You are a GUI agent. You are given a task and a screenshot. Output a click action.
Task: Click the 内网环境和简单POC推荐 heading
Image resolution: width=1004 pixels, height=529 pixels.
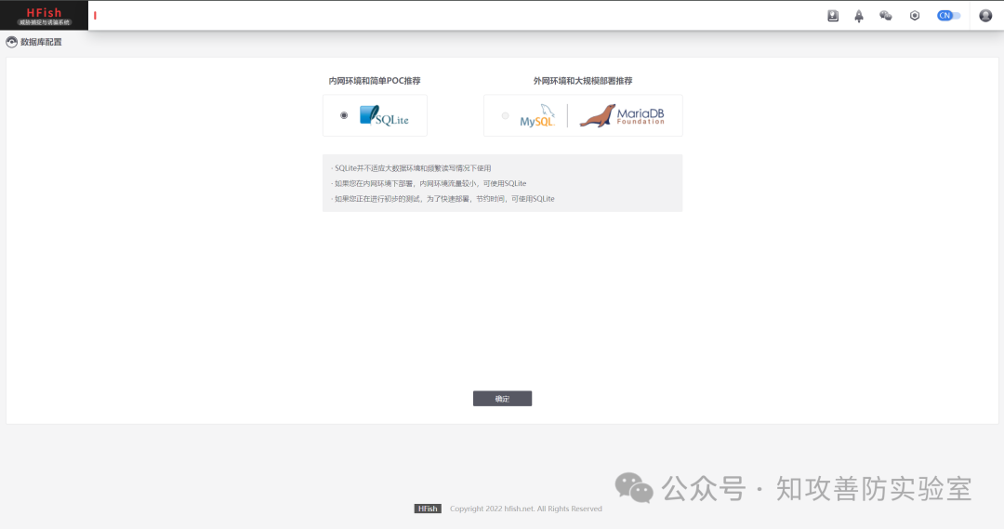click(x=375, y=81)
